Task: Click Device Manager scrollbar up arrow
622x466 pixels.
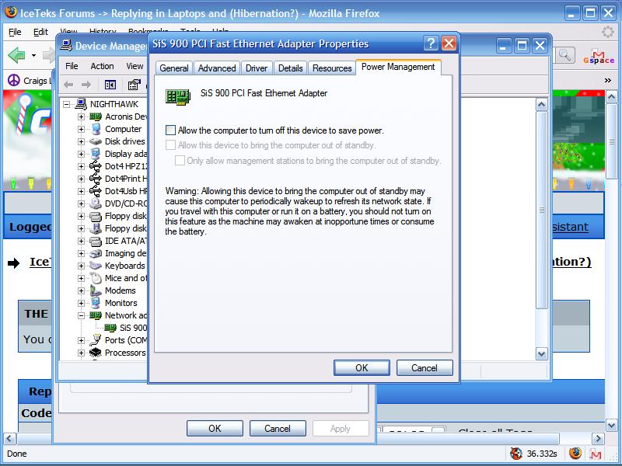Action: pyautogui.click(x=541, y=105)
